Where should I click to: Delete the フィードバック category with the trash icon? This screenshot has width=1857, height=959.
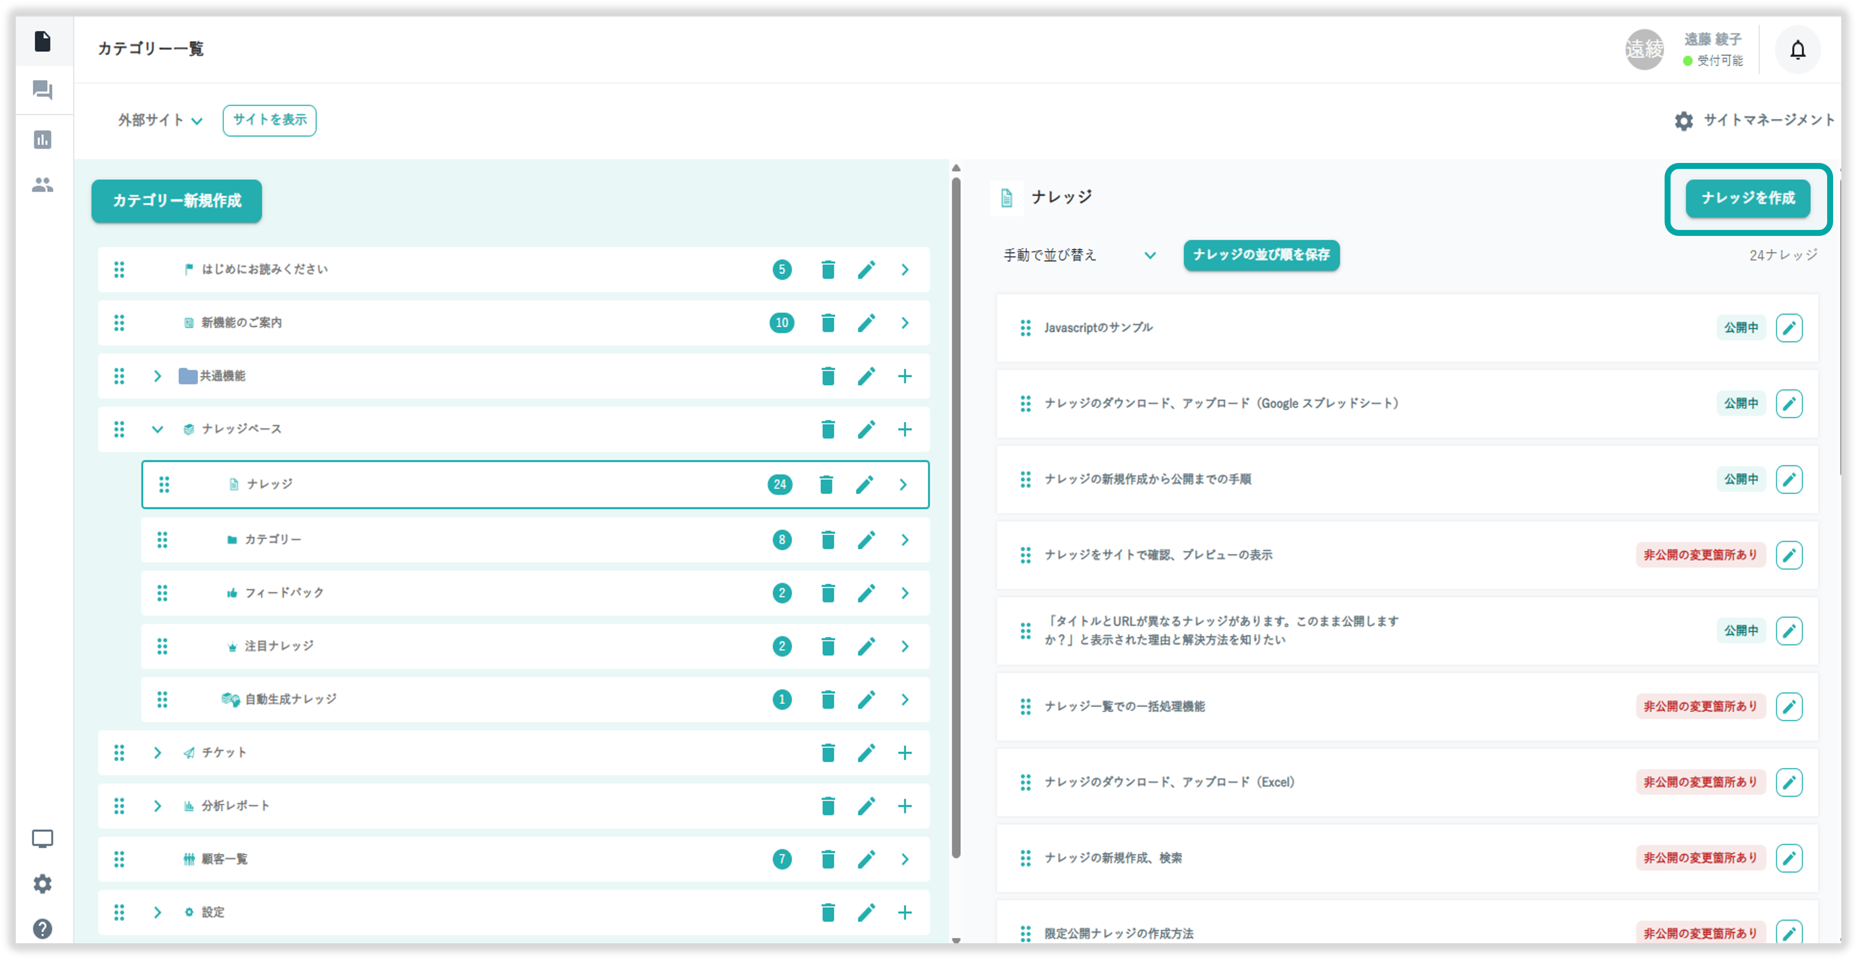828,593
